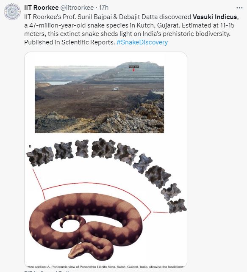
Task: Click the bold Vasuki Indicus text
Action: click(x=215, y=17)
